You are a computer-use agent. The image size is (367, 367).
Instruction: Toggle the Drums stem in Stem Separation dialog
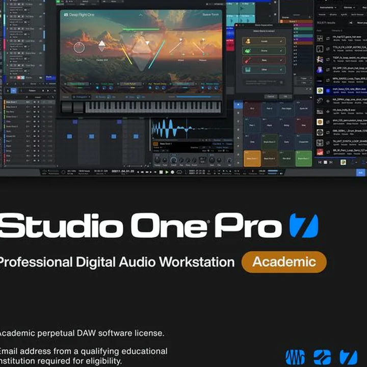click(x=264, y=50)
